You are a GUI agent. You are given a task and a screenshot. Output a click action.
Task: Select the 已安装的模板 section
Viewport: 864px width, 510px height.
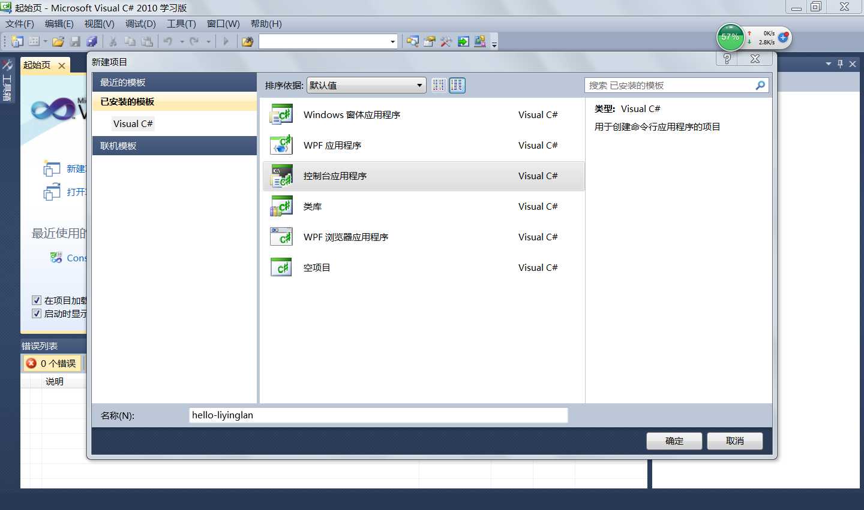[x=175, y=102]
